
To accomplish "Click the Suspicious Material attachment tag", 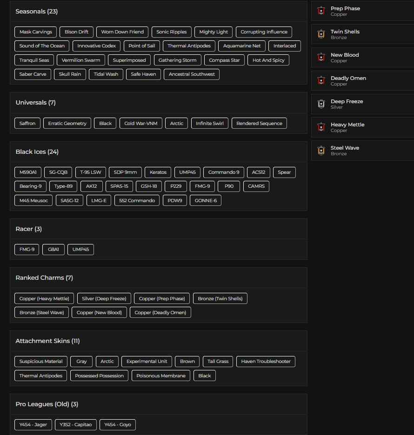I will pos(41,362).
